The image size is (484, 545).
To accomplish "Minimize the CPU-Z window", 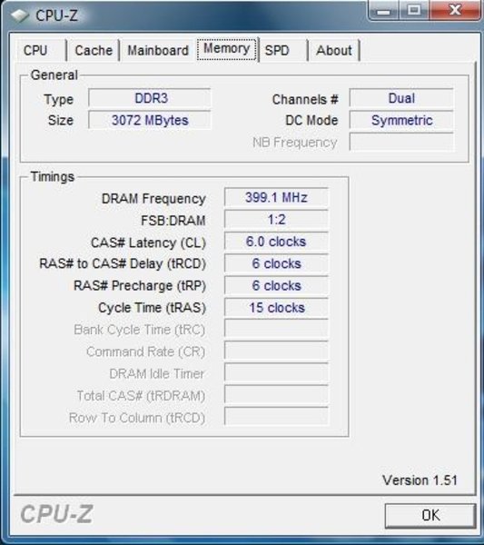I will tap(383, 10).
